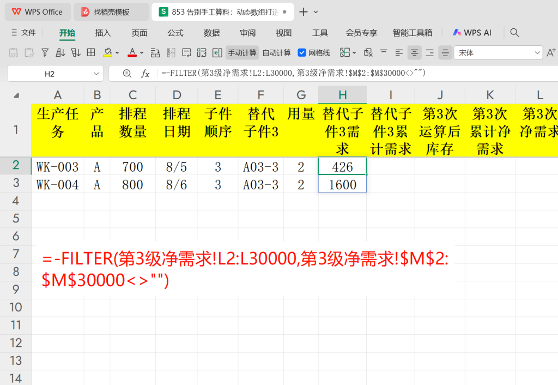
Task: Click the borders grid icon
Action: click(x=91, y=53)
